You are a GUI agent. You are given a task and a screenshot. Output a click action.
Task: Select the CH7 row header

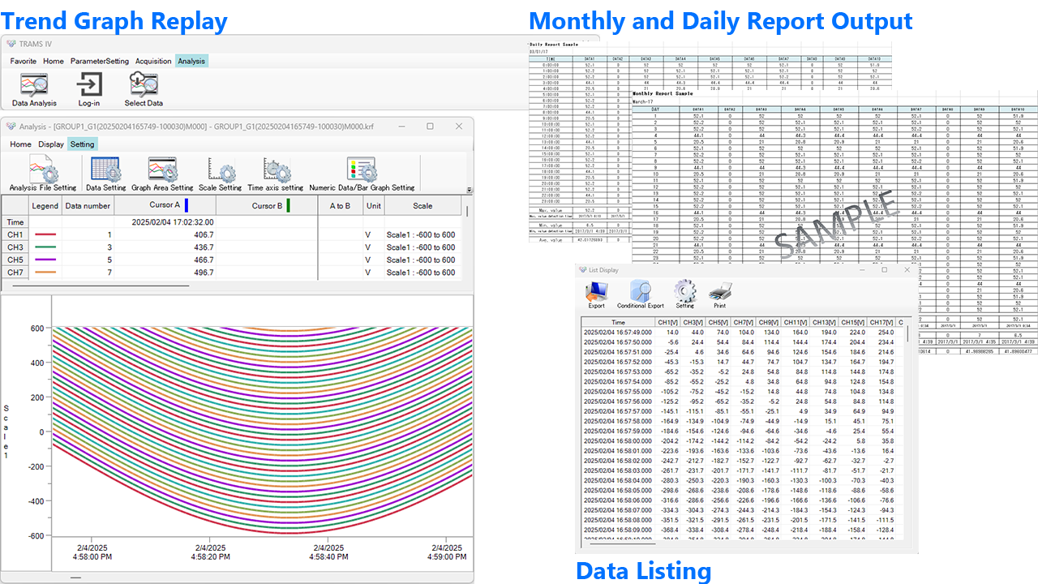(15, 273)
